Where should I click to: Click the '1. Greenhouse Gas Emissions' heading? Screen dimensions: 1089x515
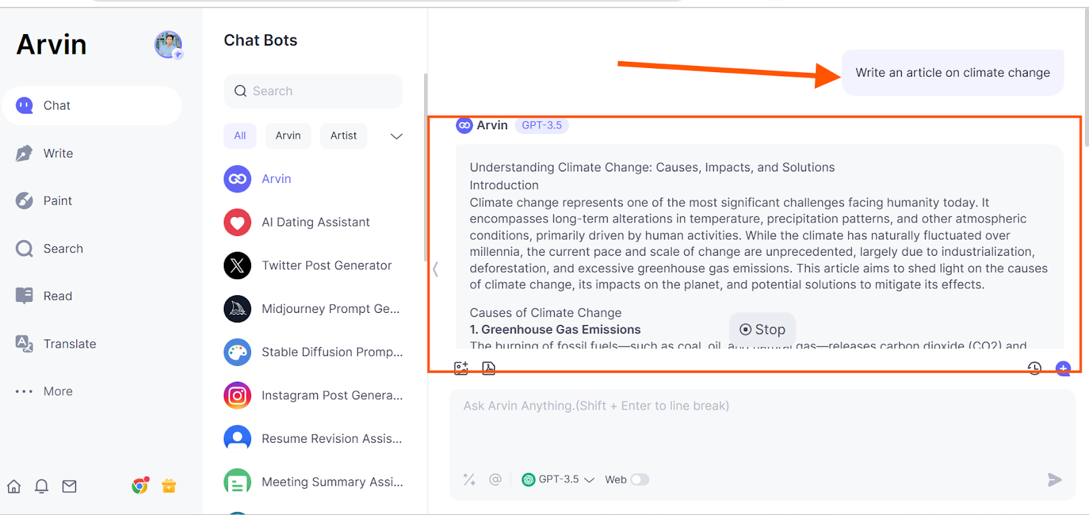pyautogui.click(x=555, y=329)
